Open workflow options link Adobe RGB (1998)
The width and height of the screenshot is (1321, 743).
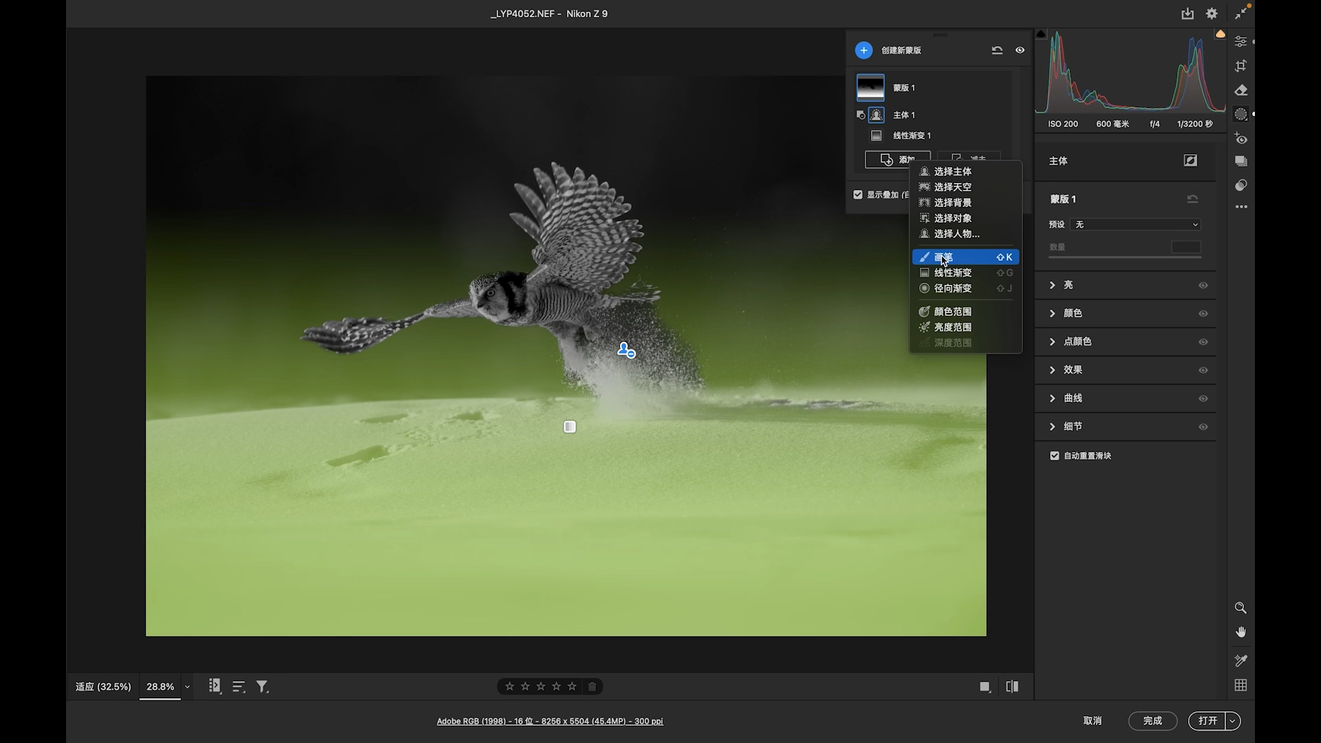(550, 721)
